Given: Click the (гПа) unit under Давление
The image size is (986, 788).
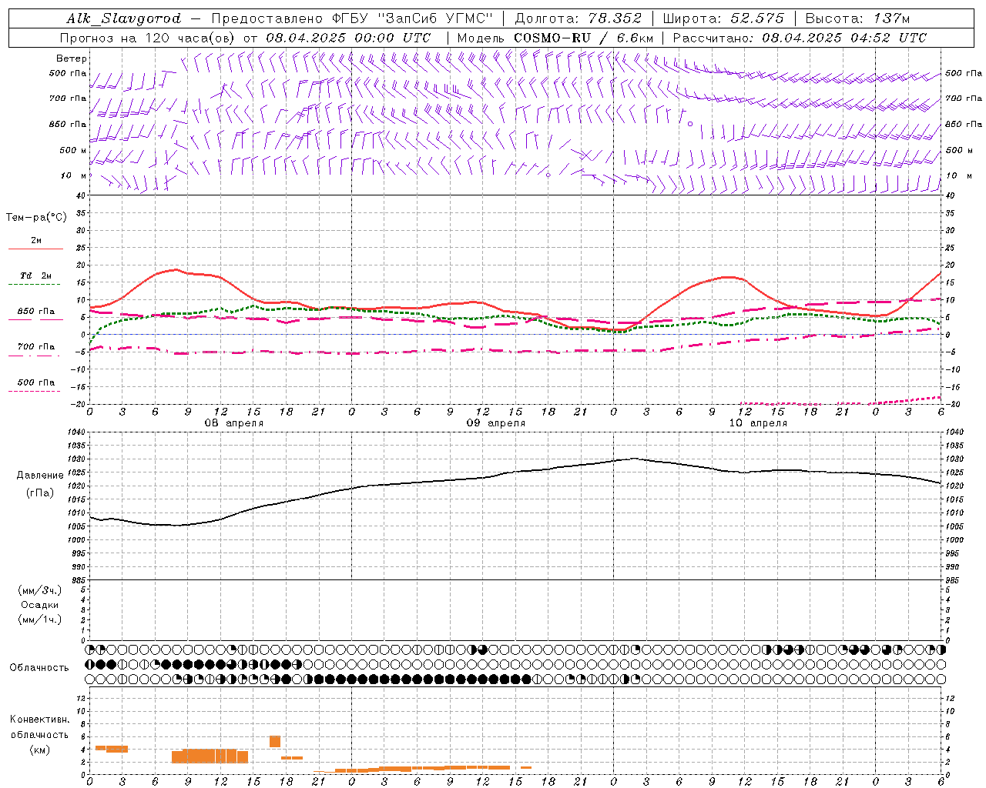Looking at the screenshot, I should [x=40, y=493].
